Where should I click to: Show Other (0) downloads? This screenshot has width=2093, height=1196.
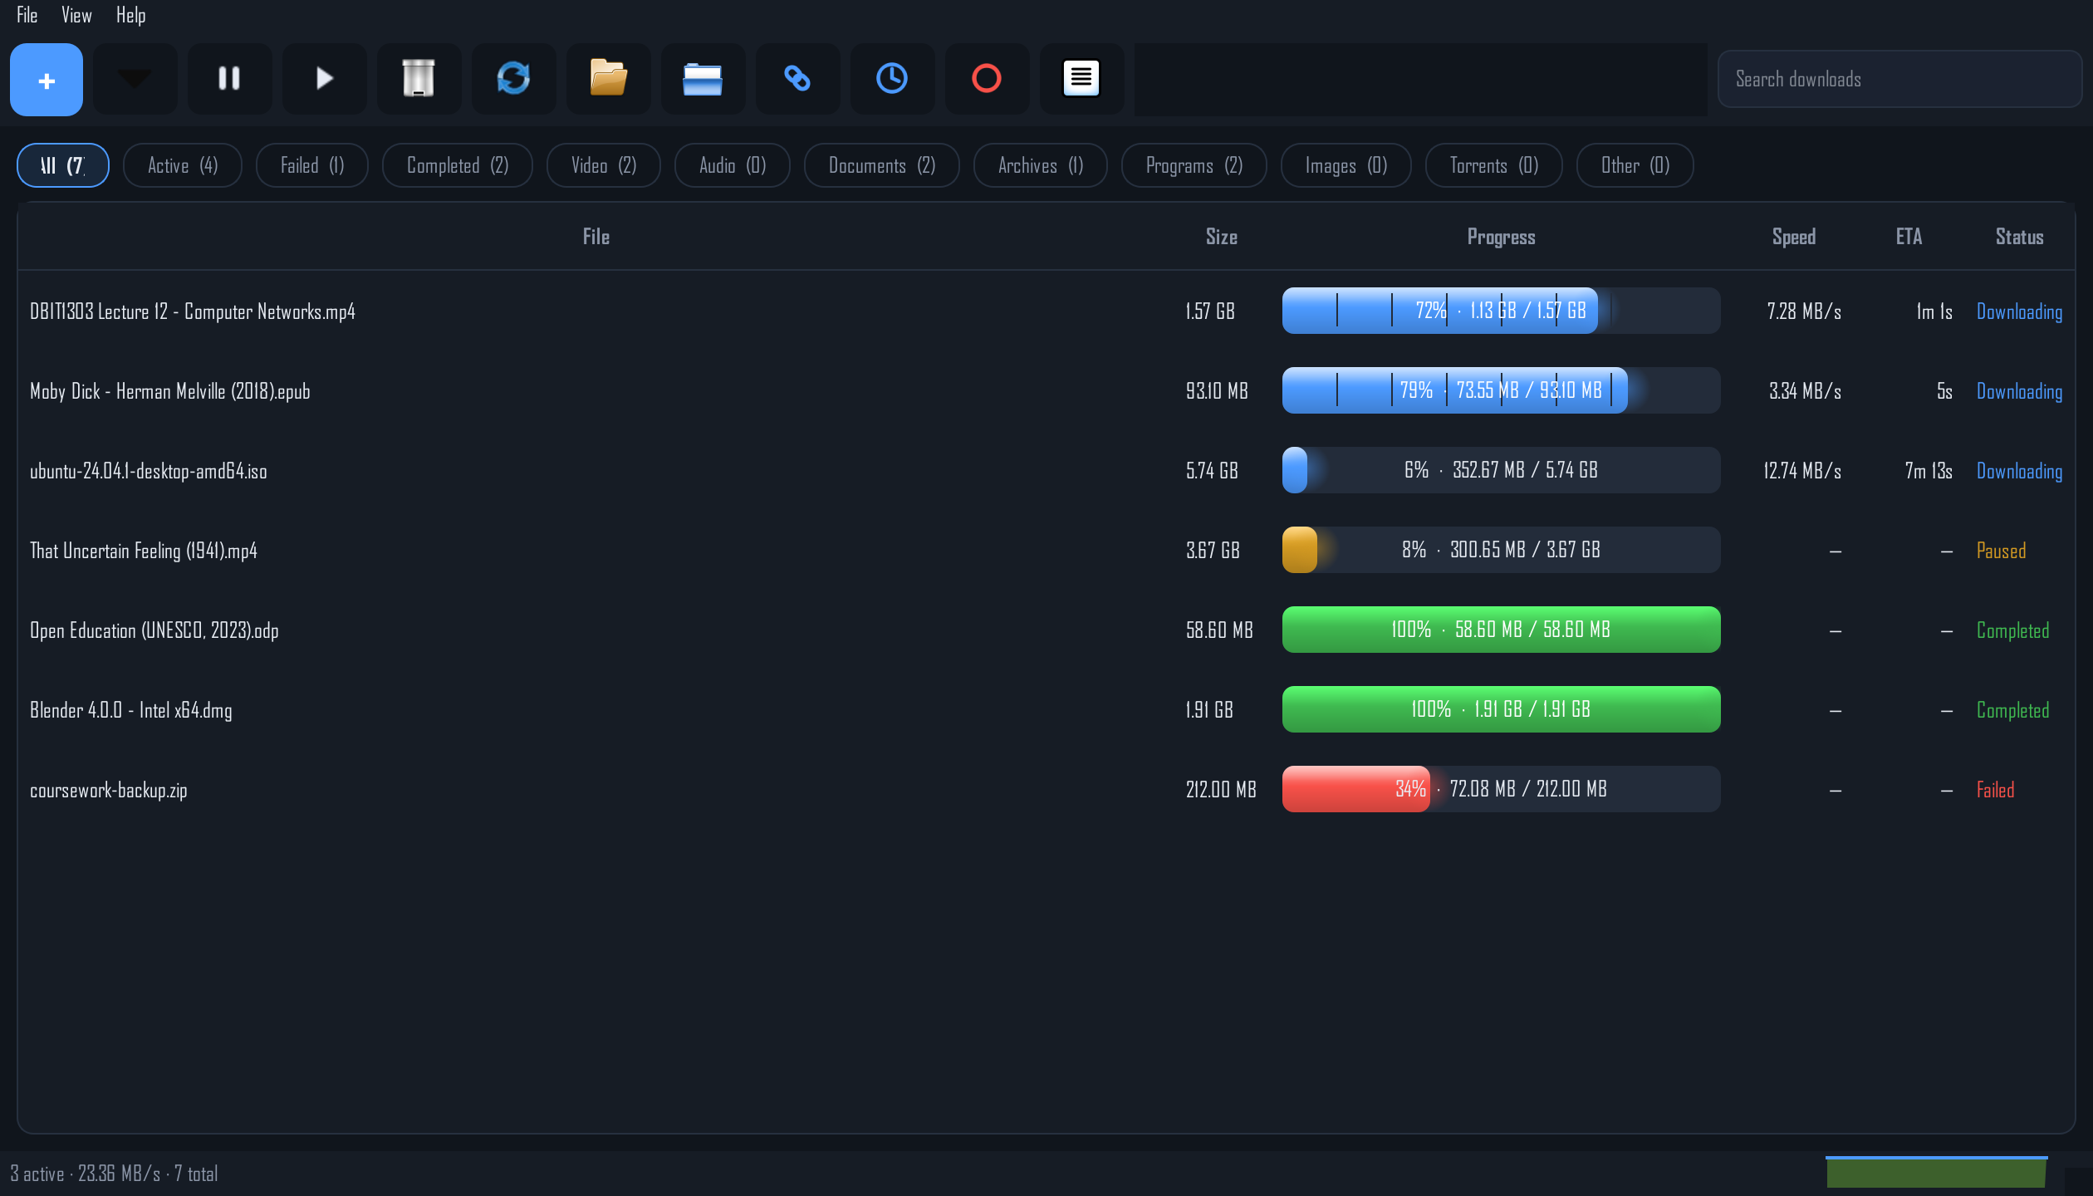coord(1635,165)
